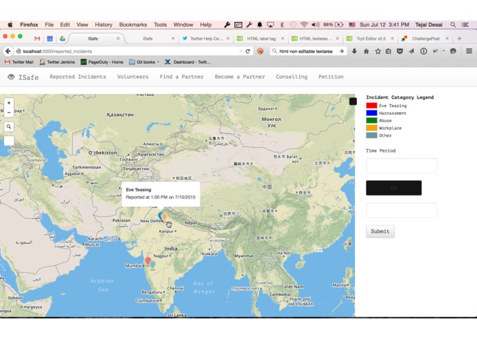Click the Google Drive pinned tab icon

(x=62, y=38)
